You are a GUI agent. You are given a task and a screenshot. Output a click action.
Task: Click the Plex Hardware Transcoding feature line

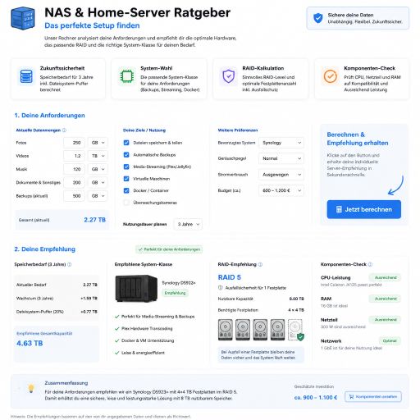(144, 329)
